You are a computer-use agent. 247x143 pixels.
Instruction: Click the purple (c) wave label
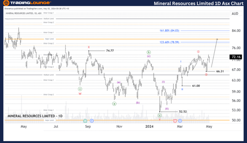click(149, 56)
